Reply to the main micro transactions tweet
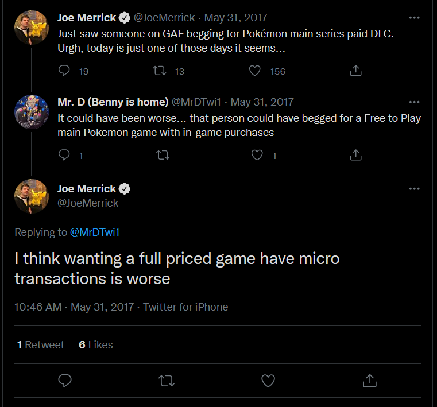Viewport: 437px width, 407px height. 65,380
